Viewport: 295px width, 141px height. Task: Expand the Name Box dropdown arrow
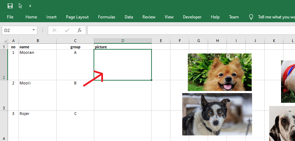coord(34,30)
